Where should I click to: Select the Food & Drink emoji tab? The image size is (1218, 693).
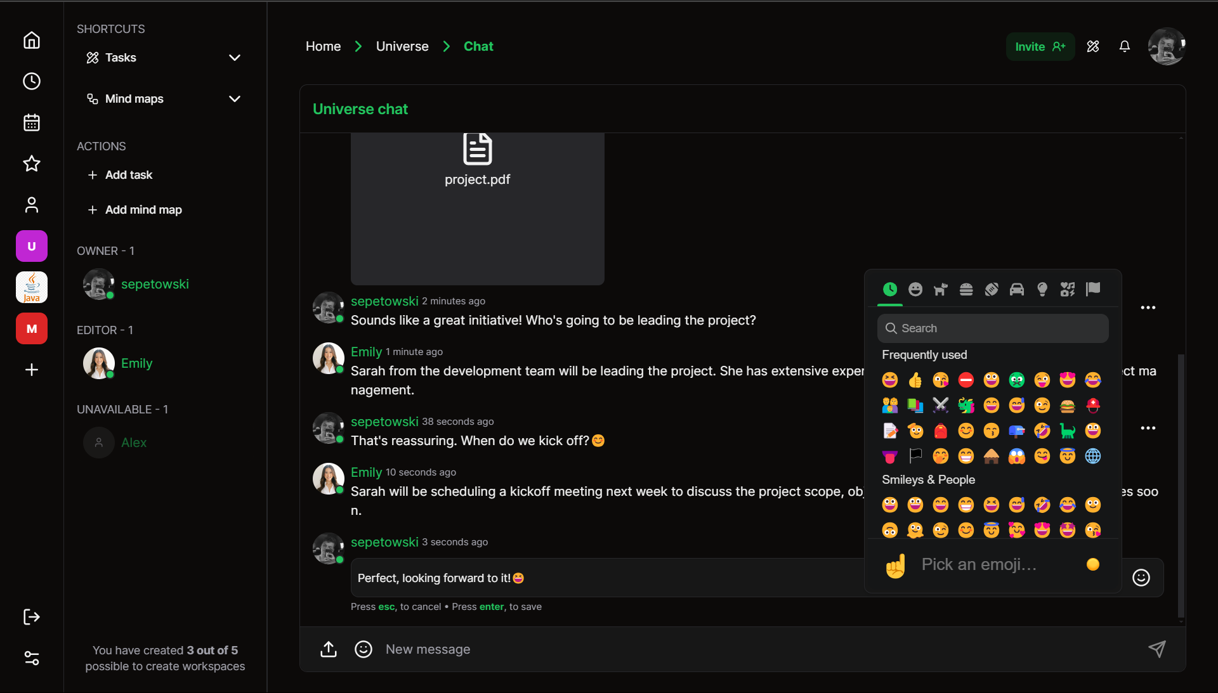pyautogui.click(x=966, y=290)
